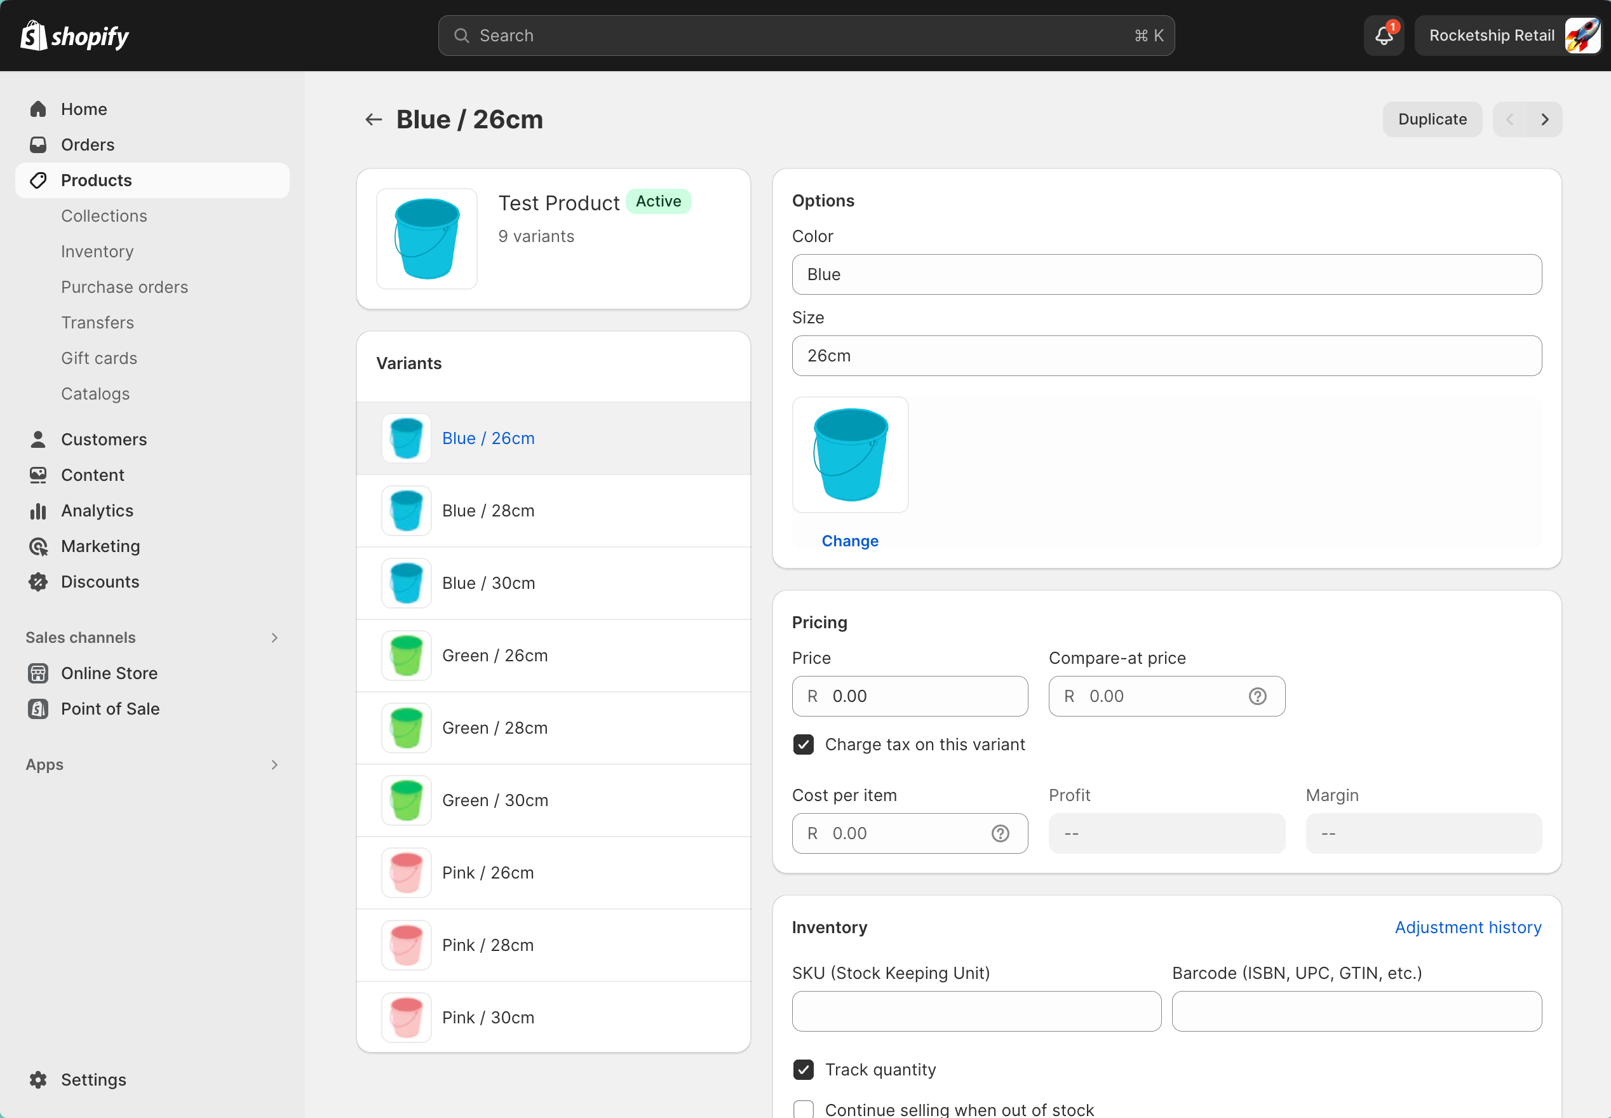Click the Settings gear icon

click(39, 1079)
